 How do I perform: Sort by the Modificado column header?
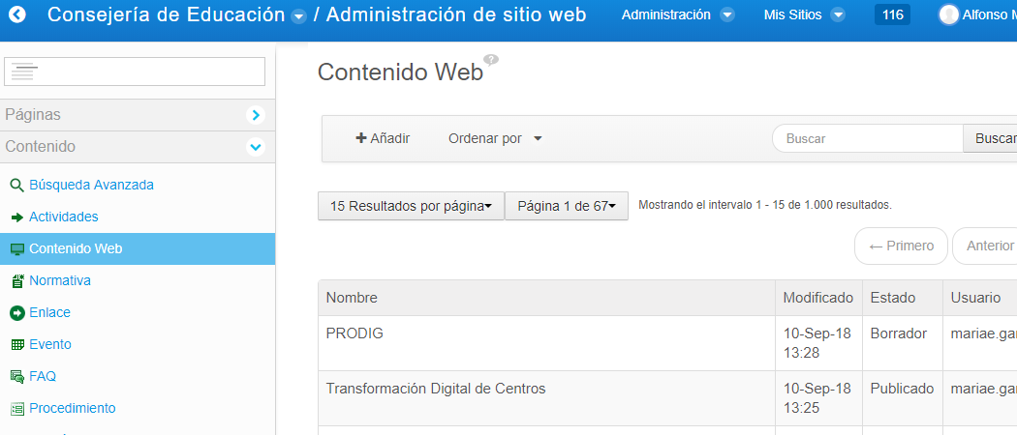coord(817,298)
